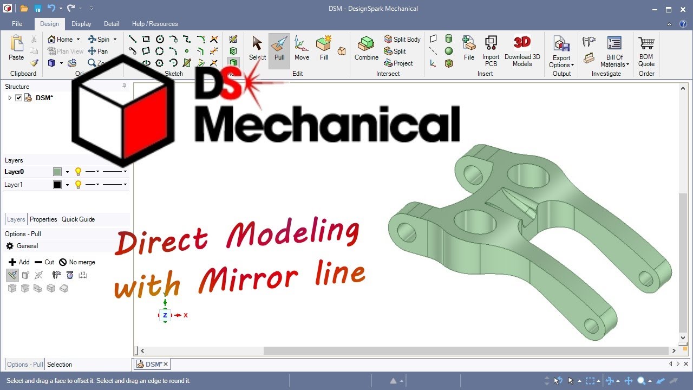Select the Project tool
The image size is (693, 390).
(398, 63)
